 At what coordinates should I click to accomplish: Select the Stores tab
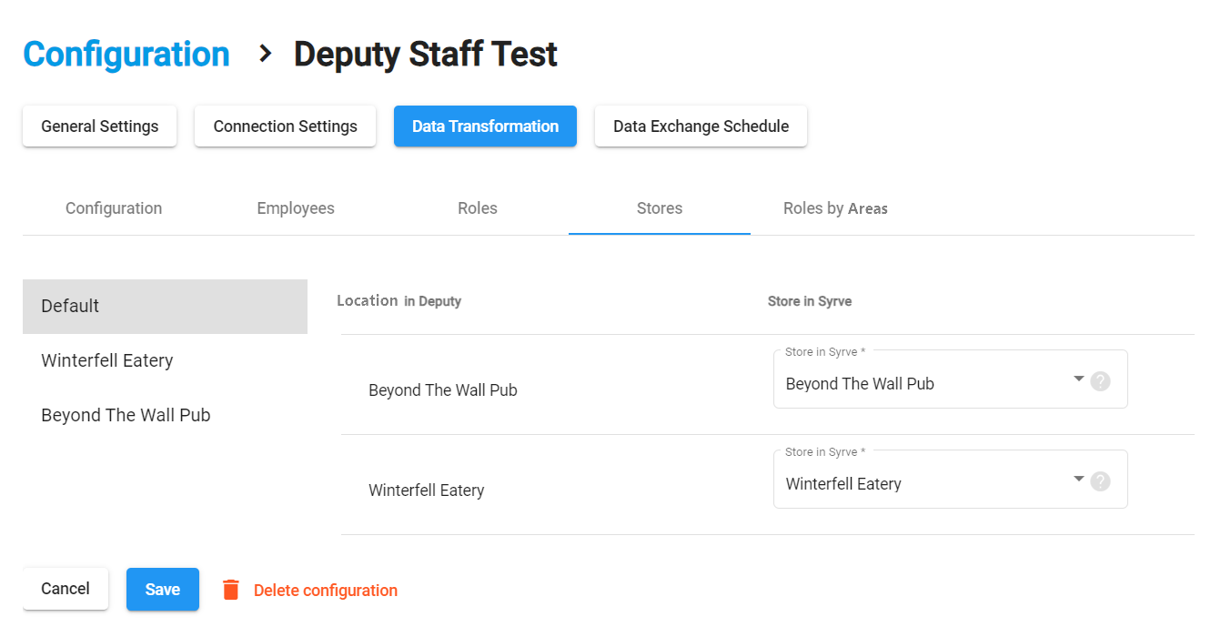pos(660,208)
